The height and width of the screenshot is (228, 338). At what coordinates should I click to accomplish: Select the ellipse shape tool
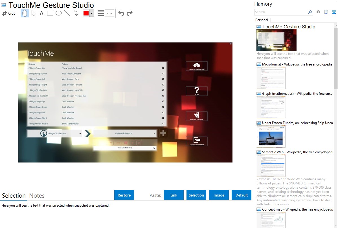point(59,13)
